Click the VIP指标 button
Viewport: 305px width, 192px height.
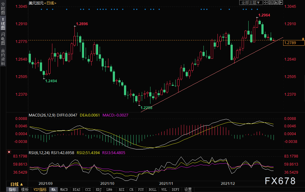(x=40, y=190)
